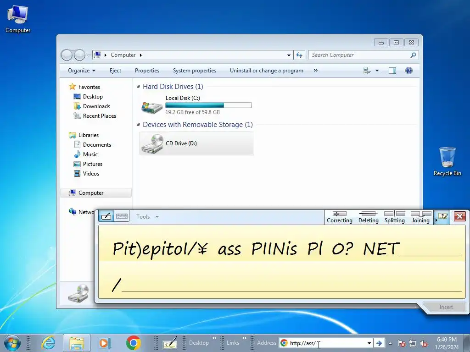Viewport: 470px width, 352px height.
Task: Click the disabled Insert button
Action: click(446, 307)
